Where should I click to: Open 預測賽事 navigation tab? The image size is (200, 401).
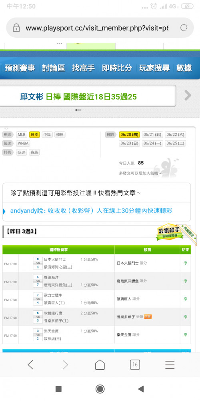20,68
